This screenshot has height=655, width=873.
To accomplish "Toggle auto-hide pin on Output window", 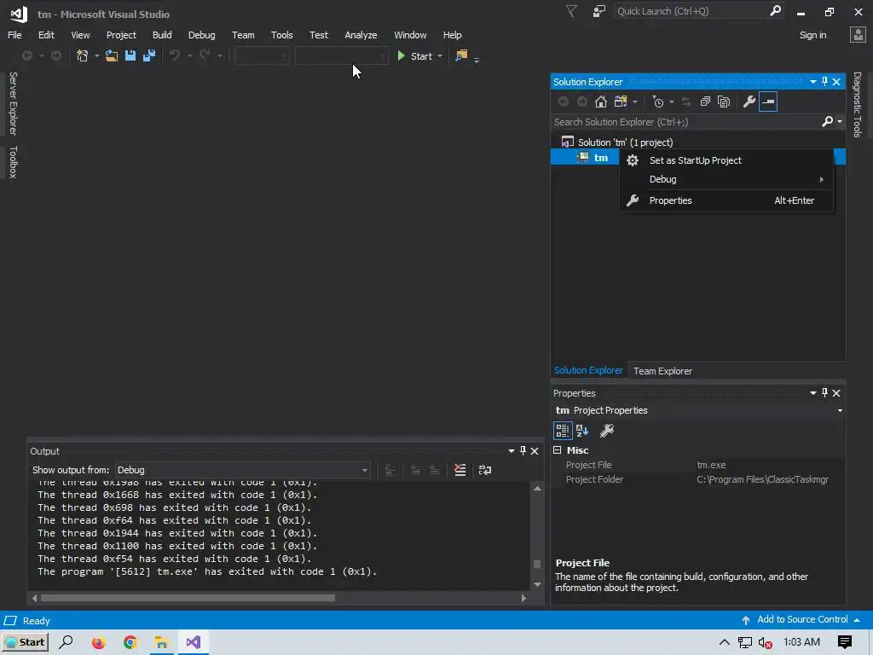I will (523, 450).
